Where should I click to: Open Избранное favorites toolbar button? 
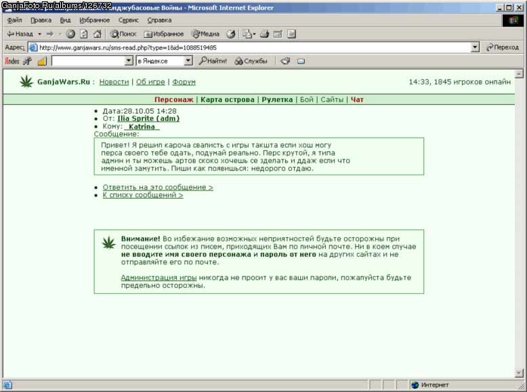[164, 34]
